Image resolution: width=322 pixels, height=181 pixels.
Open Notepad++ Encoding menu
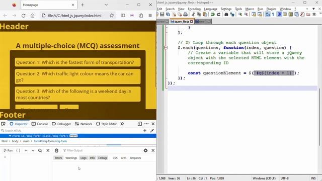click(194, 9)
